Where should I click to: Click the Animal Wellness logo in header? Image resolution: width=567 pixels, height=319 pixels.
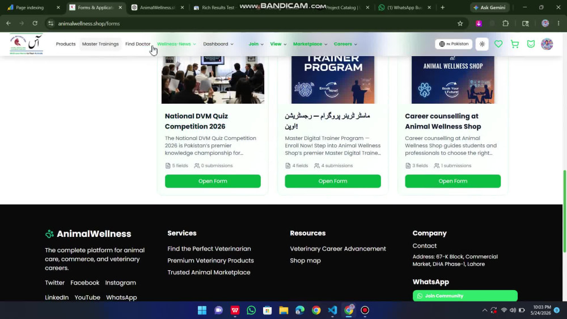pos(27,44)
